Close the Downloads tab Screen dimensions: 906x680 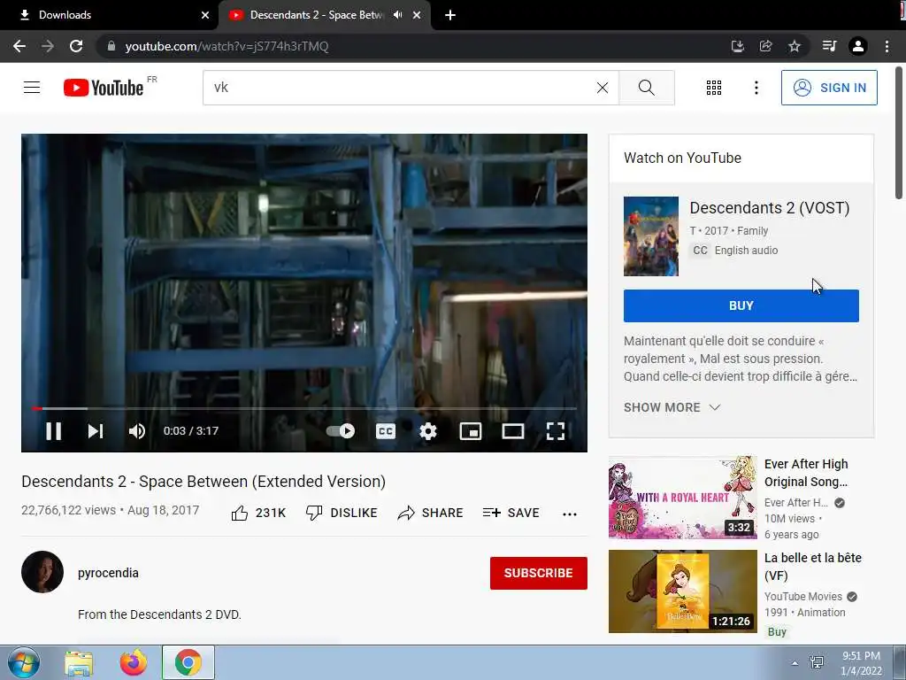point(205,15)
